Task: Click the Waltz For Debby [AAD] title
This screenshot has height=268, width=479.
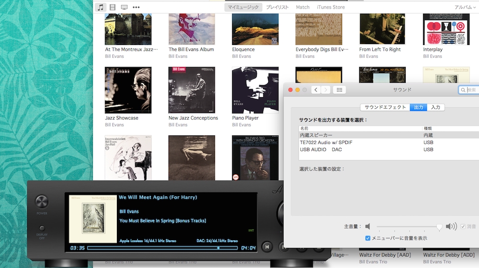Action: 385,255
